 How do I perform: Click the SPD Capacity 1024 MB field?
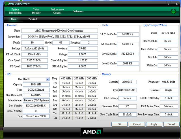(x=36, y=84)
